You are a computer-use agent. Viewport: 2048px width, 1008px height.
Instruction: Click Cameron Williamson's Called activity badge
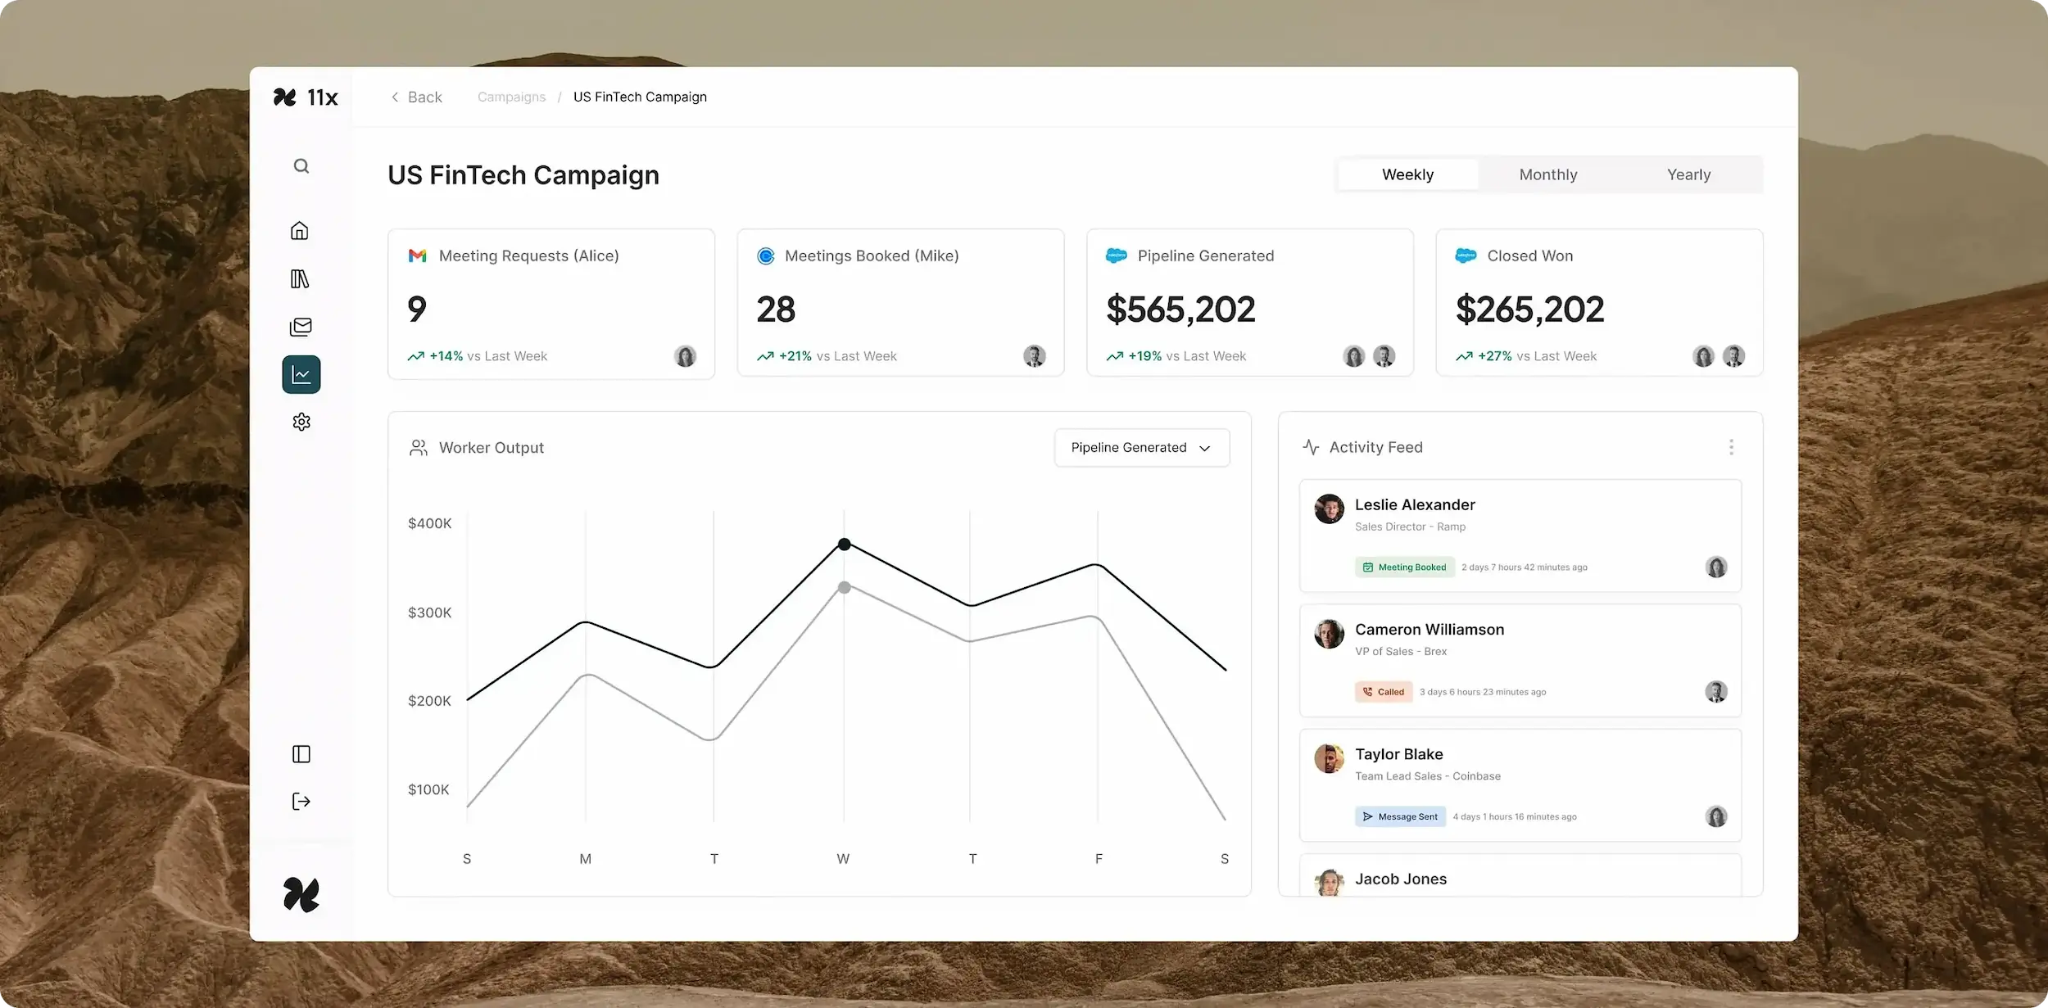tap(1383, 691)
